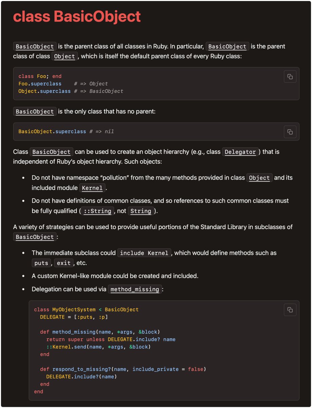Follow the Object link in the pollution bullet
Screen dimensions: 312x408
click(x=259, y=178)
